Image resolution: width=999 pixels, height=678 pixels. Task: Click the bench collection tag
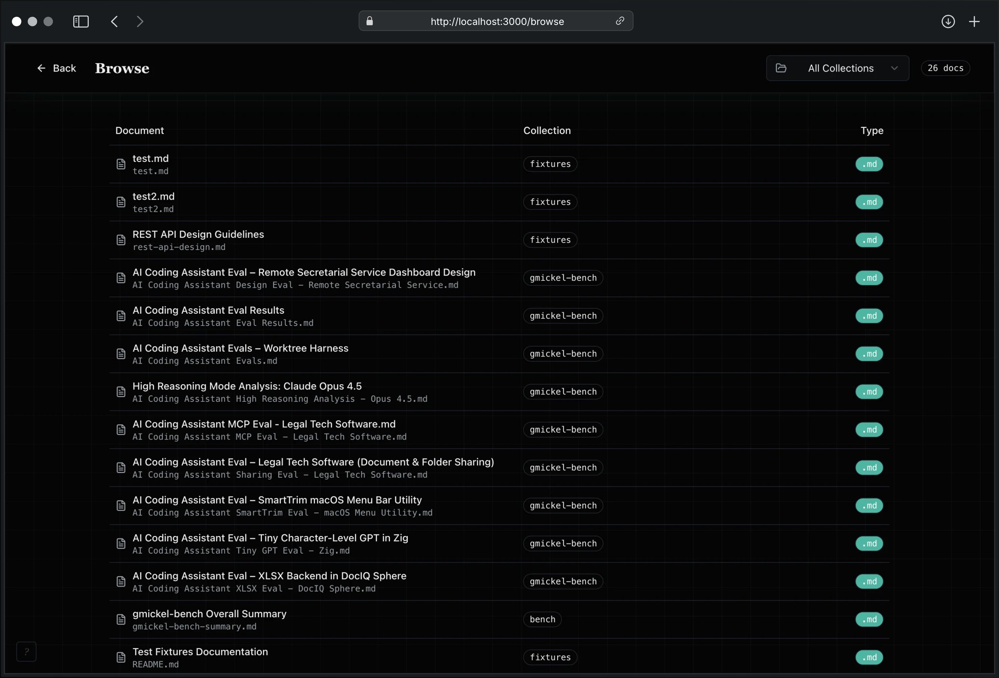542,619
